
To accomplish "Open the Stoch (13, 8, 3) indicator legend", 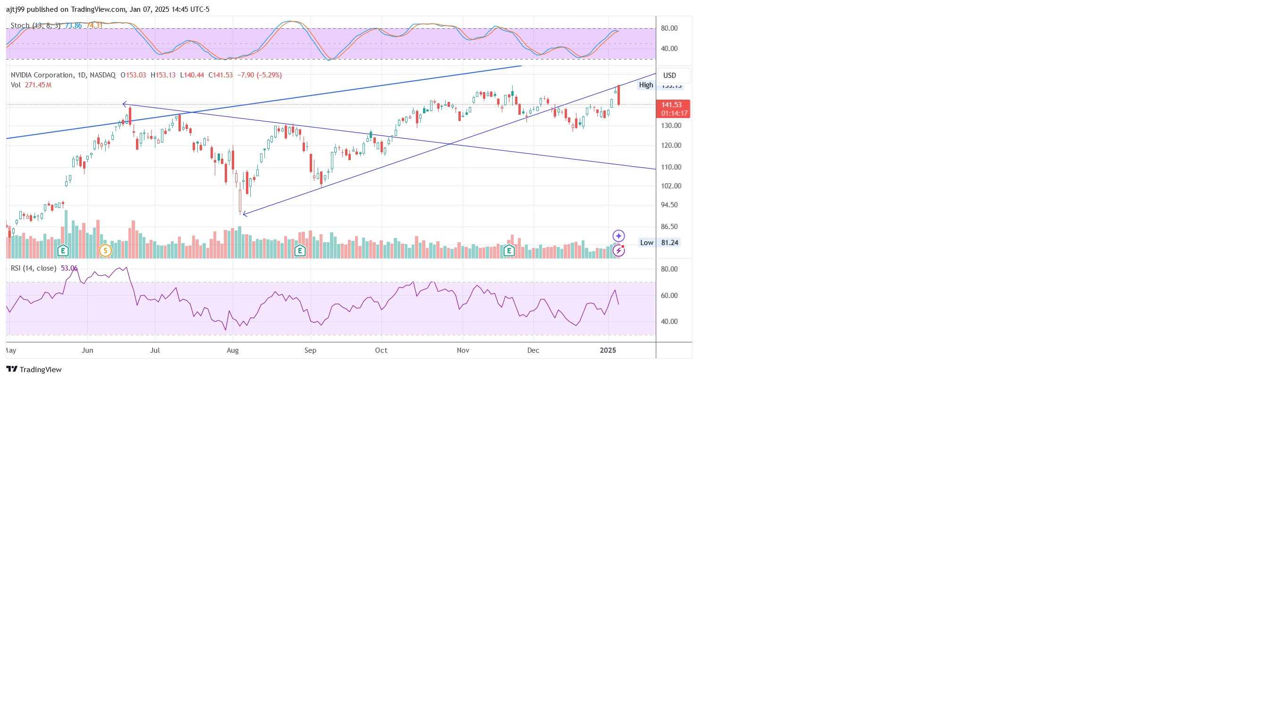I will click(35, 25).
